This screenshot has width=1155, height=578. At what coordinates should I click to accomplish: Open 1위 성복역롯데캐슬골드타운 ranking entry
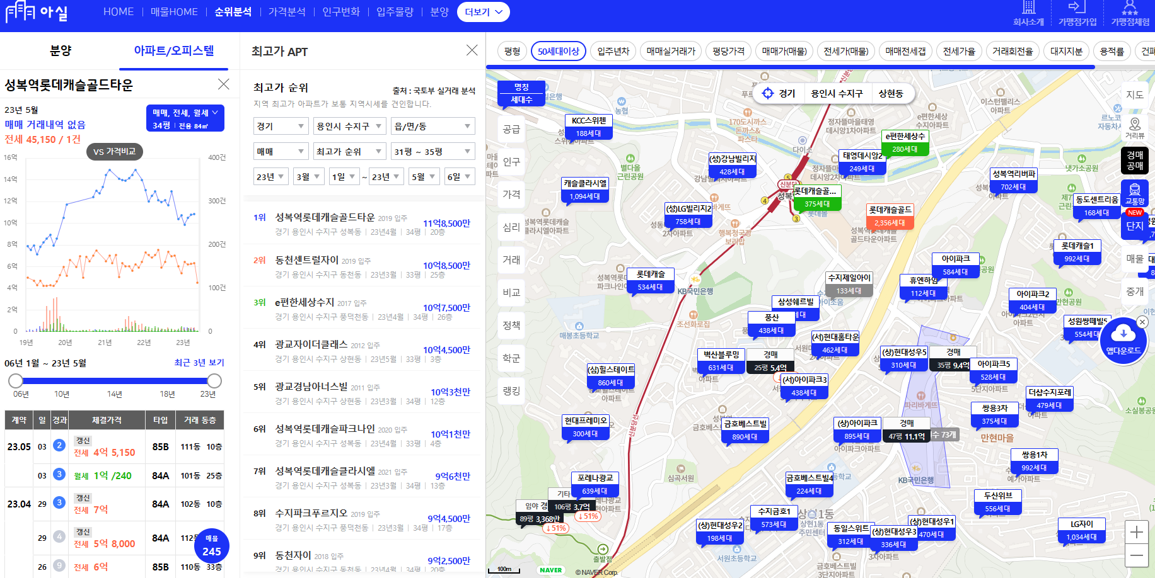(x=363, y=224)
